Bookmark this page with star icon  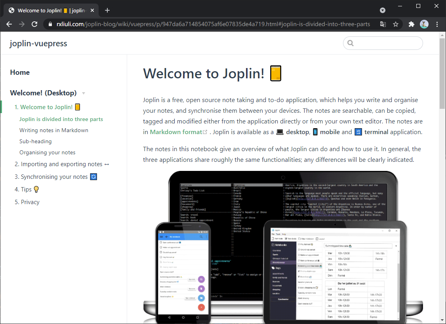(x=396, y=24)
